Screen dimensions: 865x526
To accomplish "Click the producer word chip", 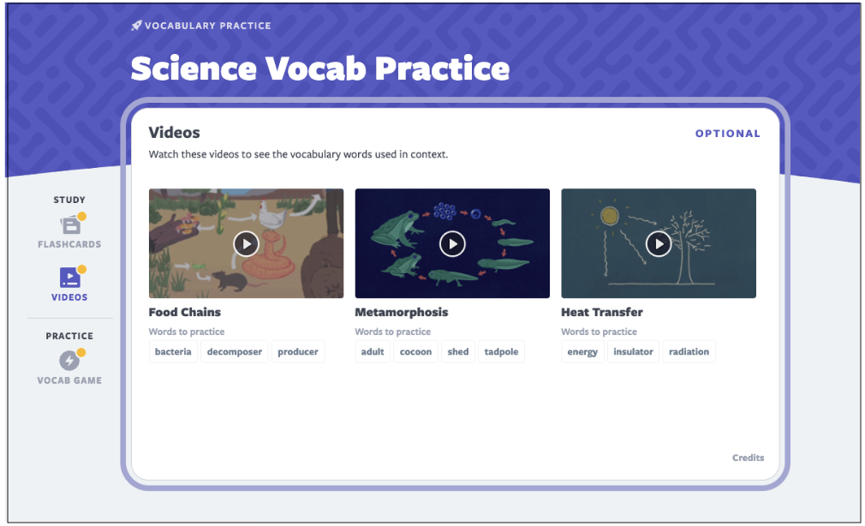I will [298, 352].
